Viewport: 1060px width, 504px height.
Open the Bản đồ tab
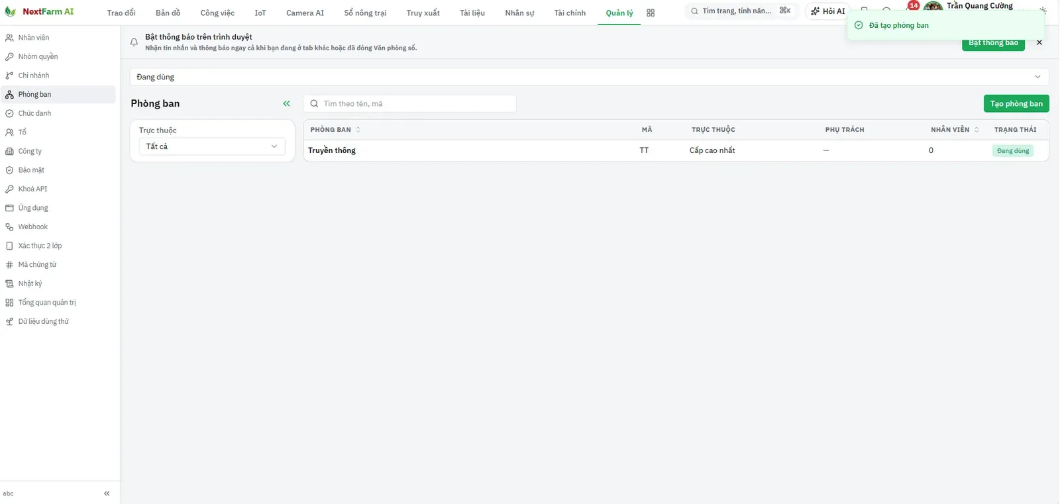pos(168,13)
